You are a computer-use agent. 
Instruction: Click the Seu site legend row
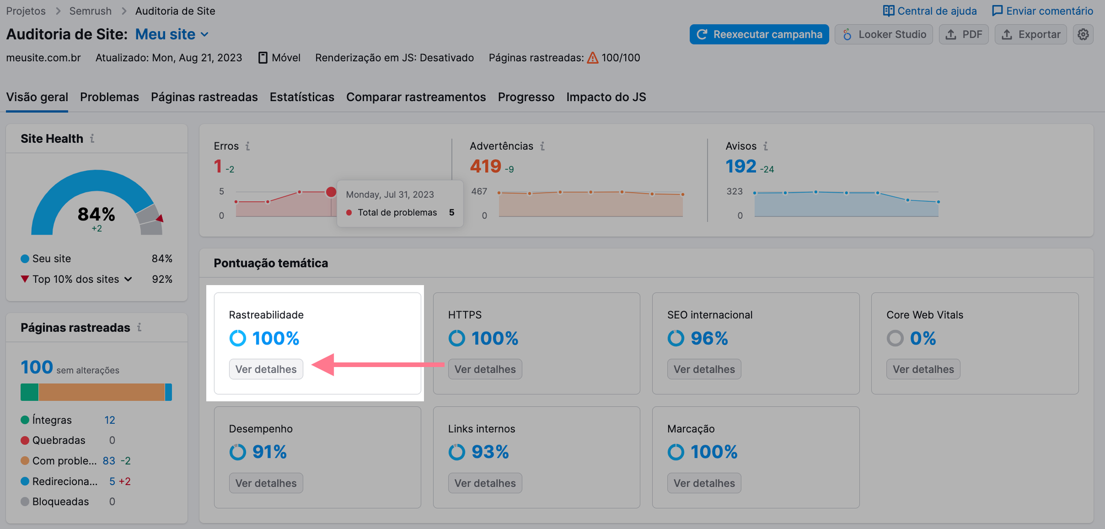(x=96, y=259)
